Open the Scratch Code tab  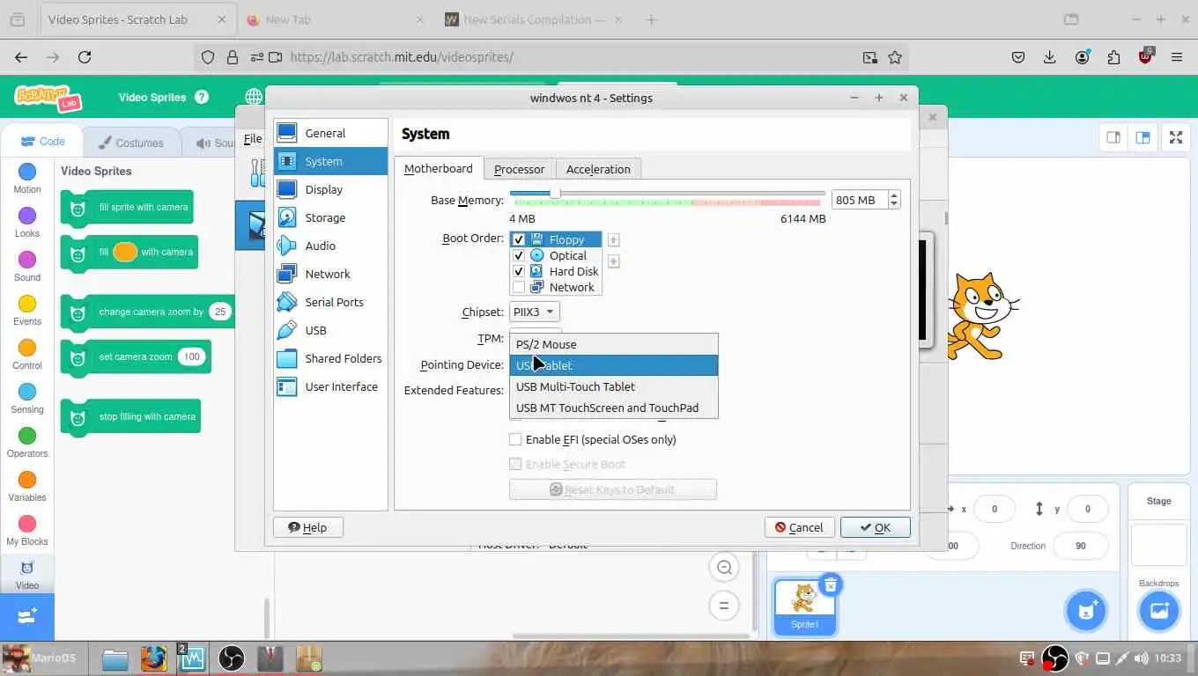click(42, 141)
